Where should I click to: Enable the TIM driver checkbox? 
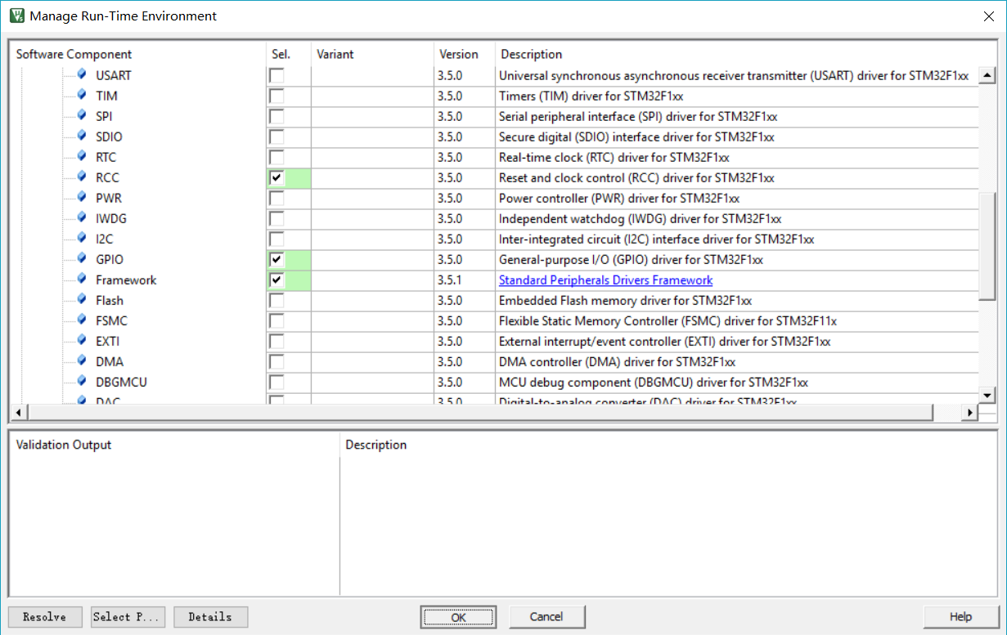pyautogui.click(x=276, y=96)
